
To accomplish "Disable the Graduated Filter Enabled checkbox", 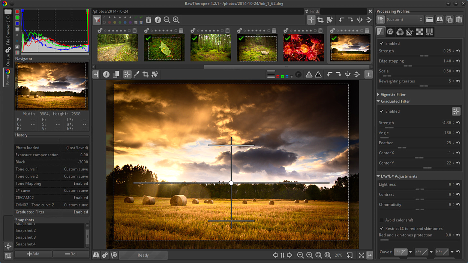I will pos(382,111).
